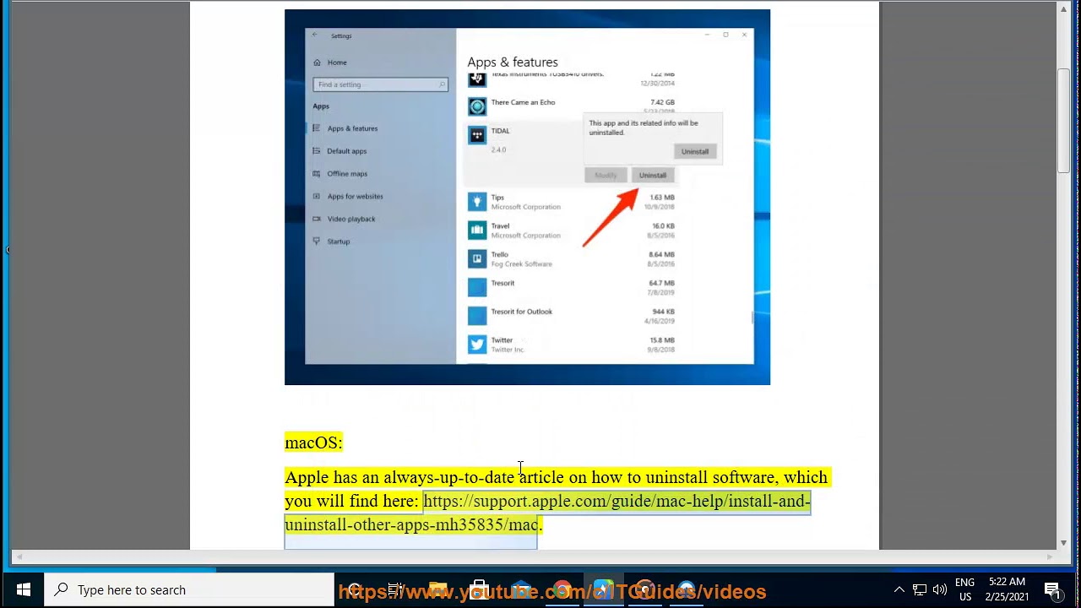
Task: Click the vertical scrollbar down arrow
Action: 1064,542
